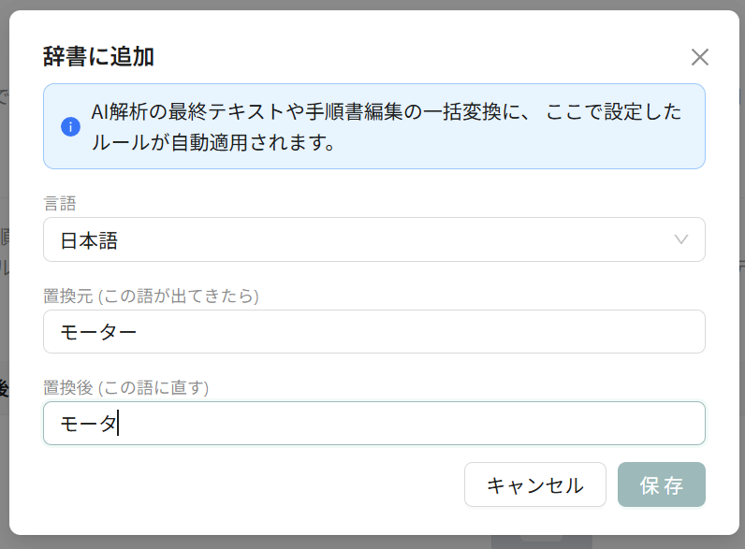Select the 日本語 value text

(89, 240)
